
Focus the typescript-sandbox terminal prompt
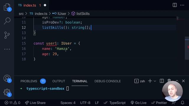coord(45,89)
